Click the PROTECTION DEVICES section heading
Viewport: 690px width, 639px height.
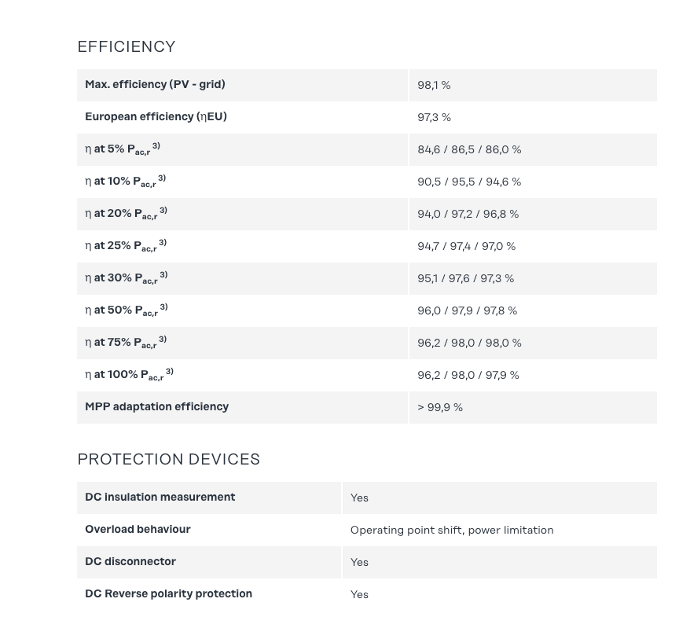click(168, 460)
